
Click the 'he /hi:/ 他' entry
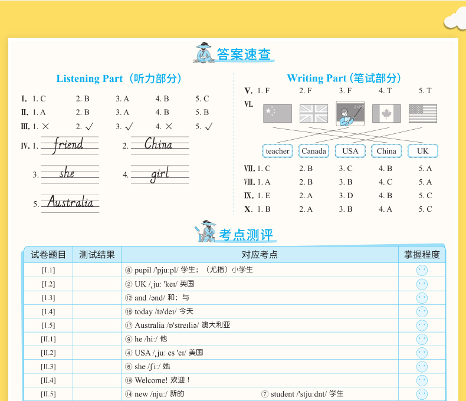(x=146, y=339)
